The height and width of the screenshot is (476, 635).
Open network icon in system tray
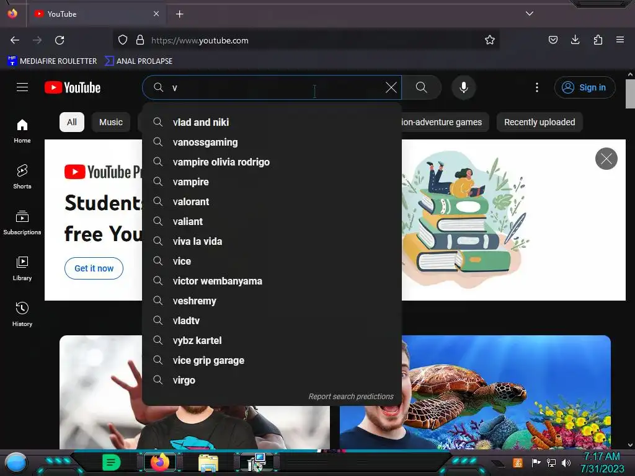pos(551,462)
